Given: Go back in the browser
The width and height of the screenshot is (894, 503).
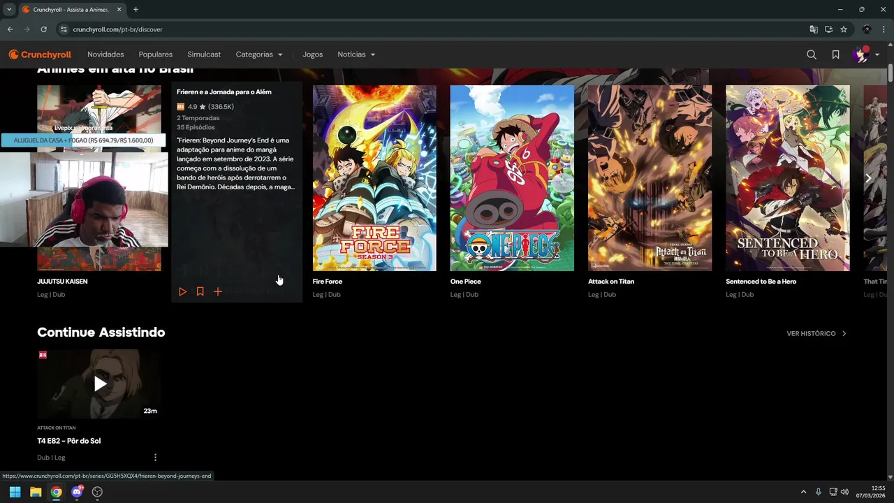Looking at the screenshot, I should point(10,29).
